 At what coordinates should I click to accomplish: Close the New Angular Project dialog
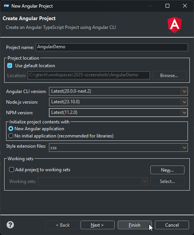pyautogui.click(x=185, y=6)
